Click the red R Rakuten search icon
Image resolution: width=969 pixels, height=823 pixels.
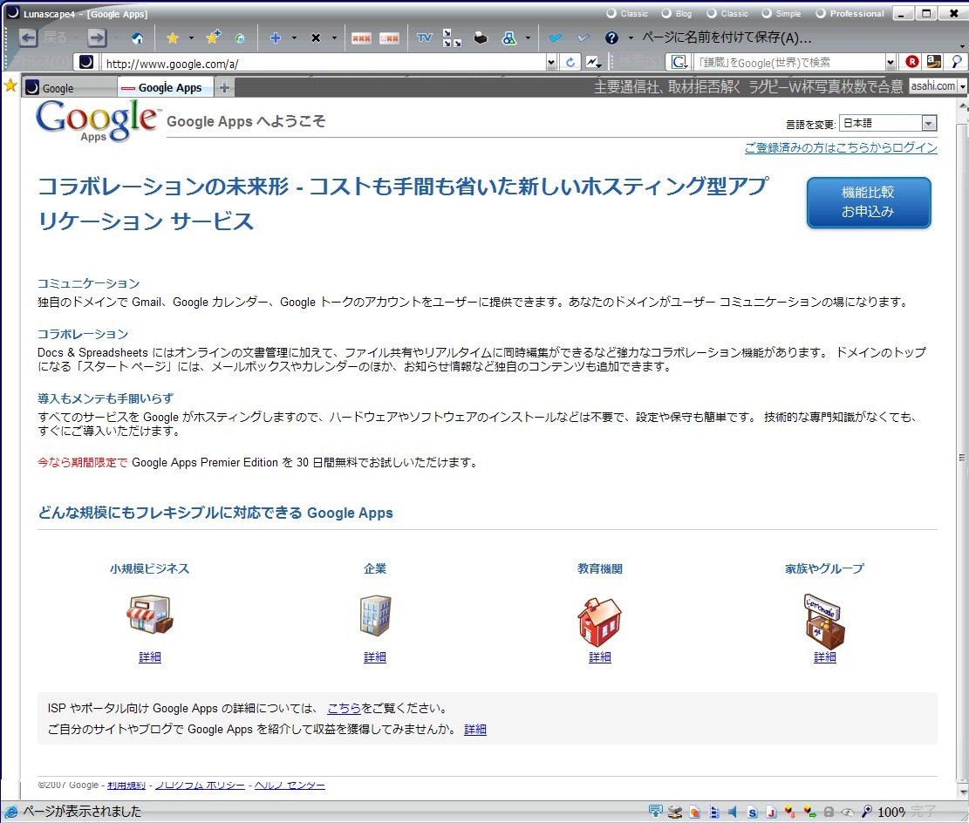coord(912,62)
